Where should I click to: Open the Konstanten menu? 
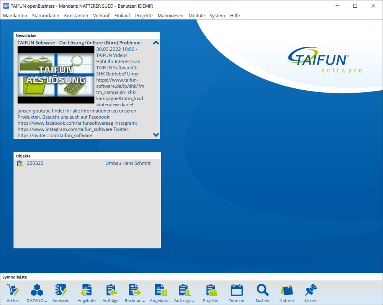point(76,16)
